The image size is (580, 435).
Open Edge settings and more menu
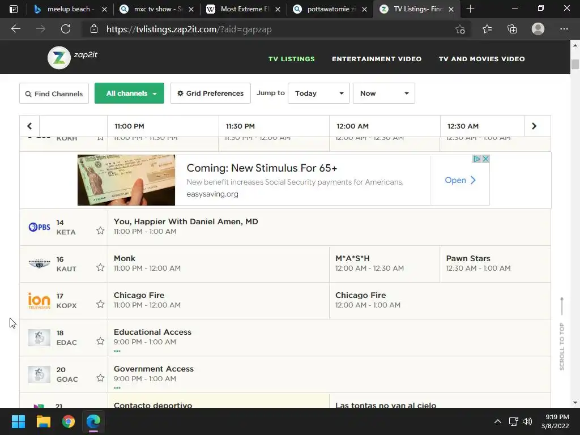pyautogui.click(x=564, y=29)
